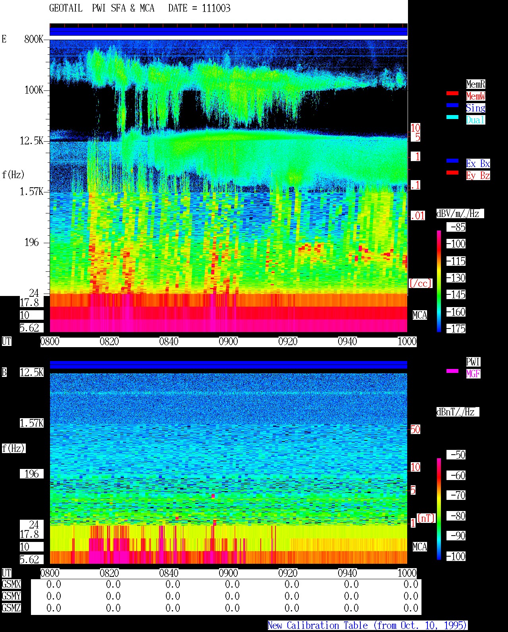Open the New Calibration Table link
The image size is (508, 632).
(x=368, y=625)
